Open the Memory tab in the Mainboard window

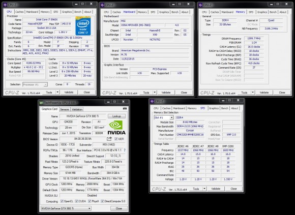[x=142, y=12]
